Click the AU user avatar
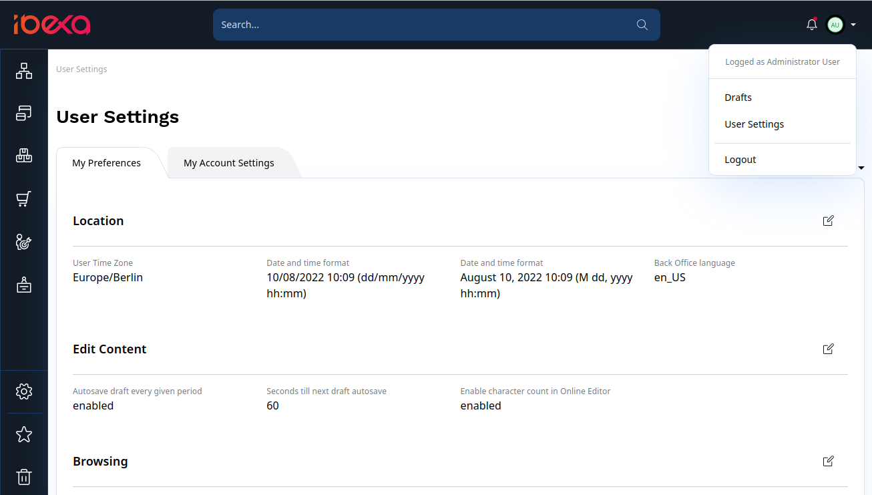 pyautogui.click(x=835, y=25)
